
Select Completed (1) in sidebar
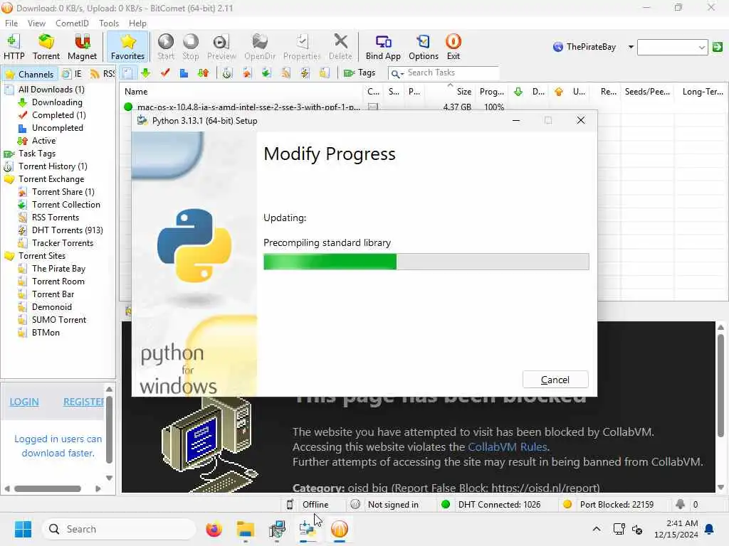click(58, 114)
